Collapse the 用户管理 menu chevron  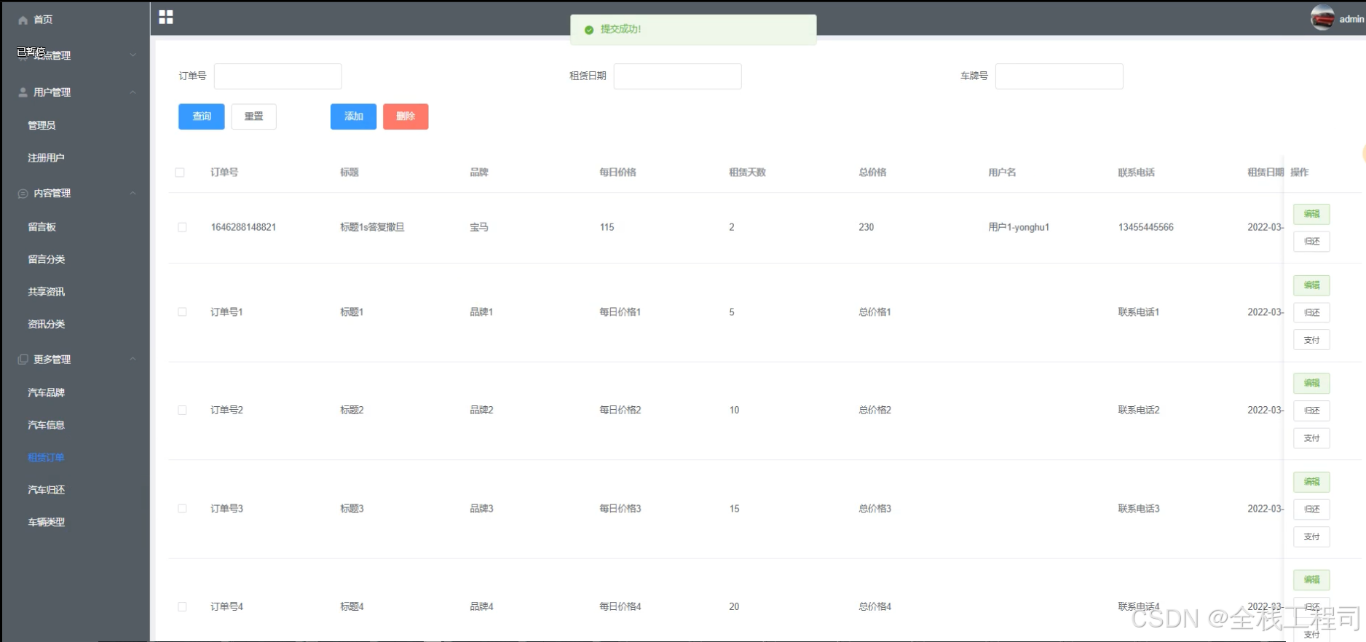click(x=133, y=92)
